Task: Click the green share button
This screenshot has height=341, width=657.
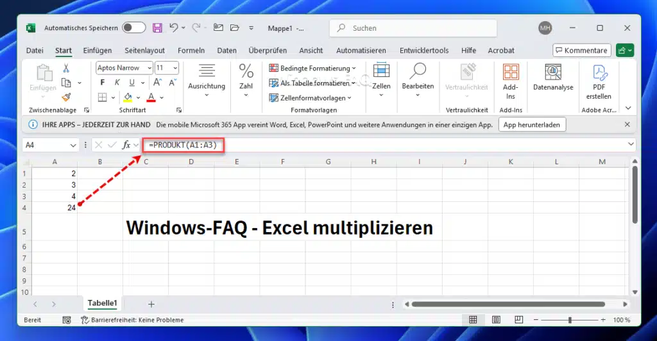Action: (625, 50)
